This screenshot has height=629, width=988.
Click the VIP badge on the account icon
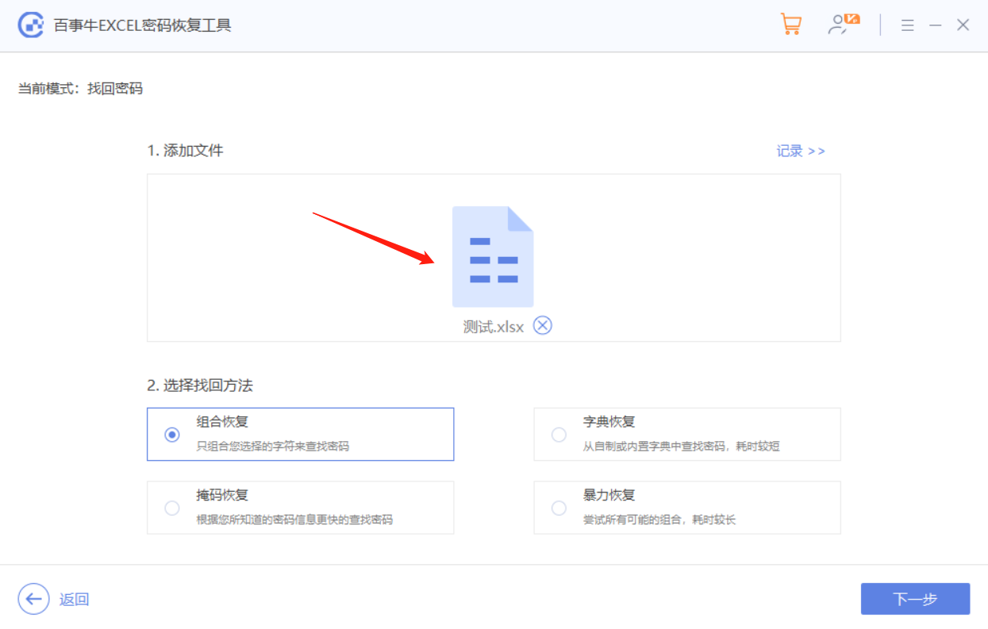(852, 17)
